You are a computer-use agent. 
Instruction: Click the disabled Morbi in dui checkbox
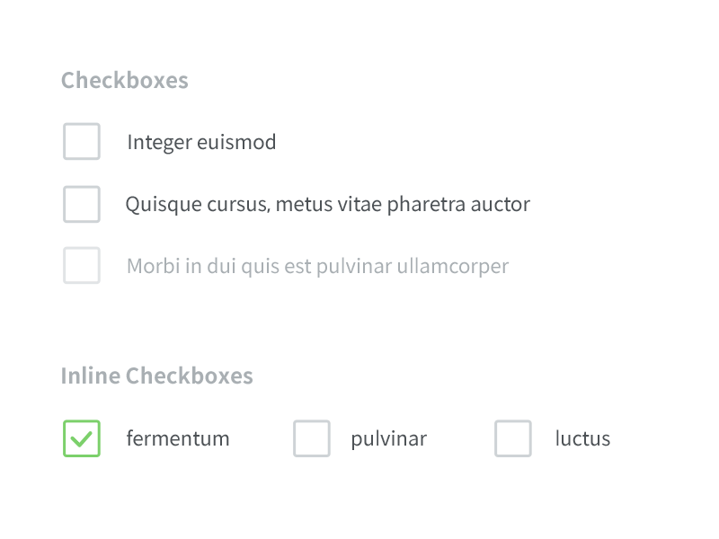point(81,266)
